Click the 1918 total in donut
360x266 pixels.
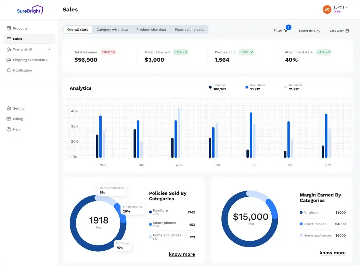[x=99, y=220]
